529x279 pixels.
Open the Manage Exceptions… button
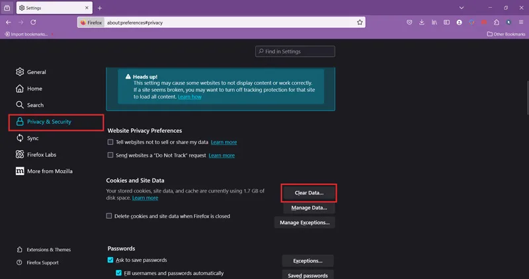pos(305,223)
